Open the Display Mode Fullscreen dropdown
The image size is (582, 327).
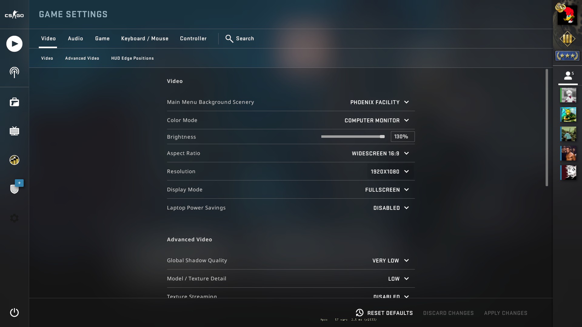pos(387,190)
